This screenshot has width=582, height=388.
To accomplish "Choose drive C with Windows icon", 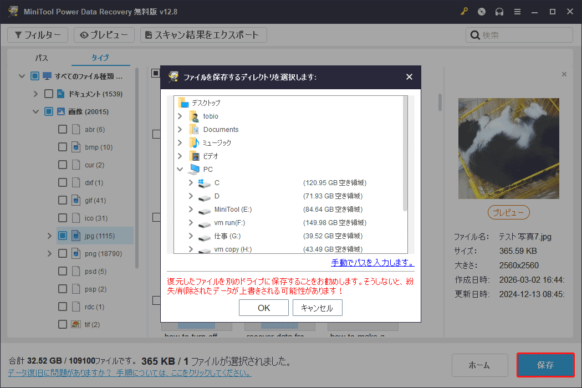I will coord(204,183).
